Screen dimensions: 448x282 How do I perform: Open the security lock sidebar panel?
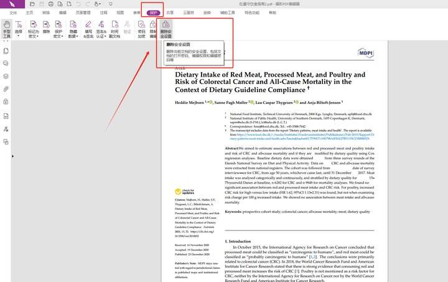click(6, 101)
